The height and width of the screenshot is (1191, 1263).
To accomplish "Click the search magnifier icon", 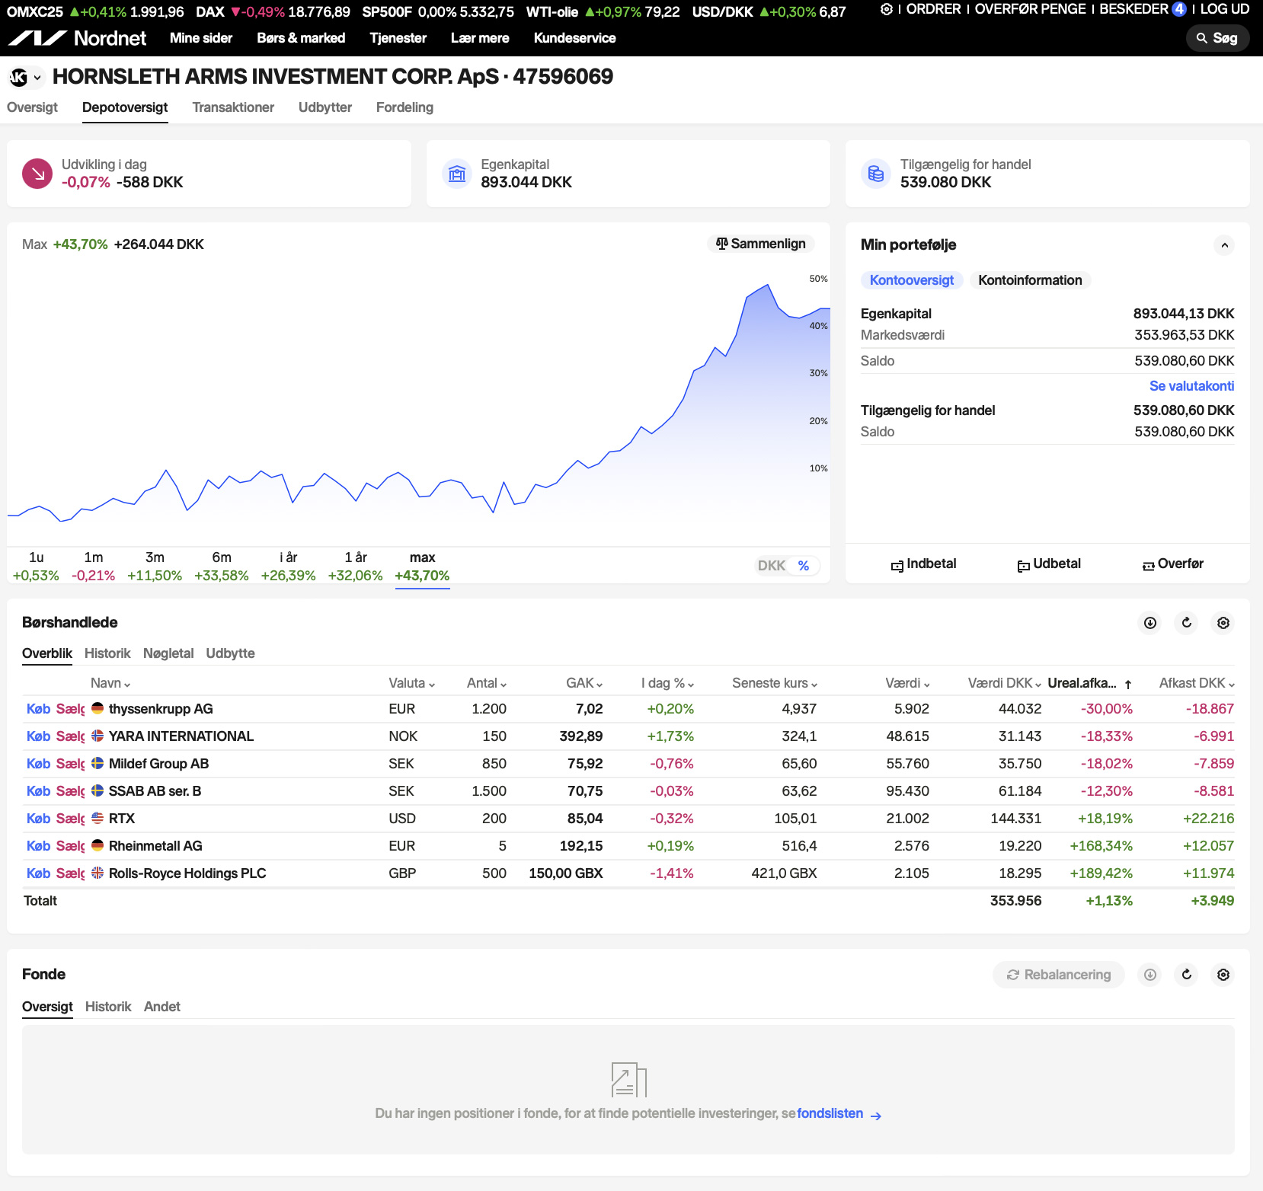I will 1201,38.
